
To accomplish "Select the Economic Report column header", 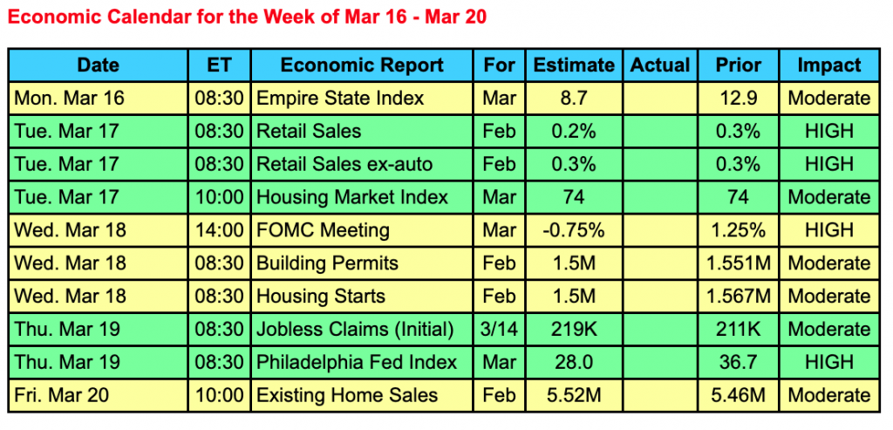I will pyautogui.click(x=362, y=65).
